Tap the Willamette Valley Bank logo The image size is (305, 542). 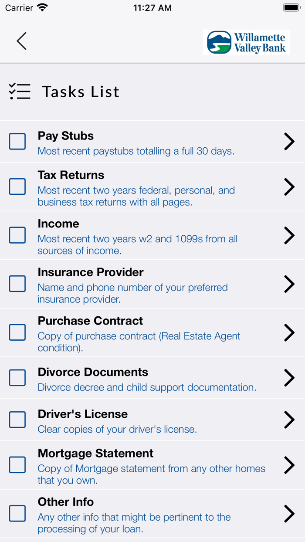246,42
